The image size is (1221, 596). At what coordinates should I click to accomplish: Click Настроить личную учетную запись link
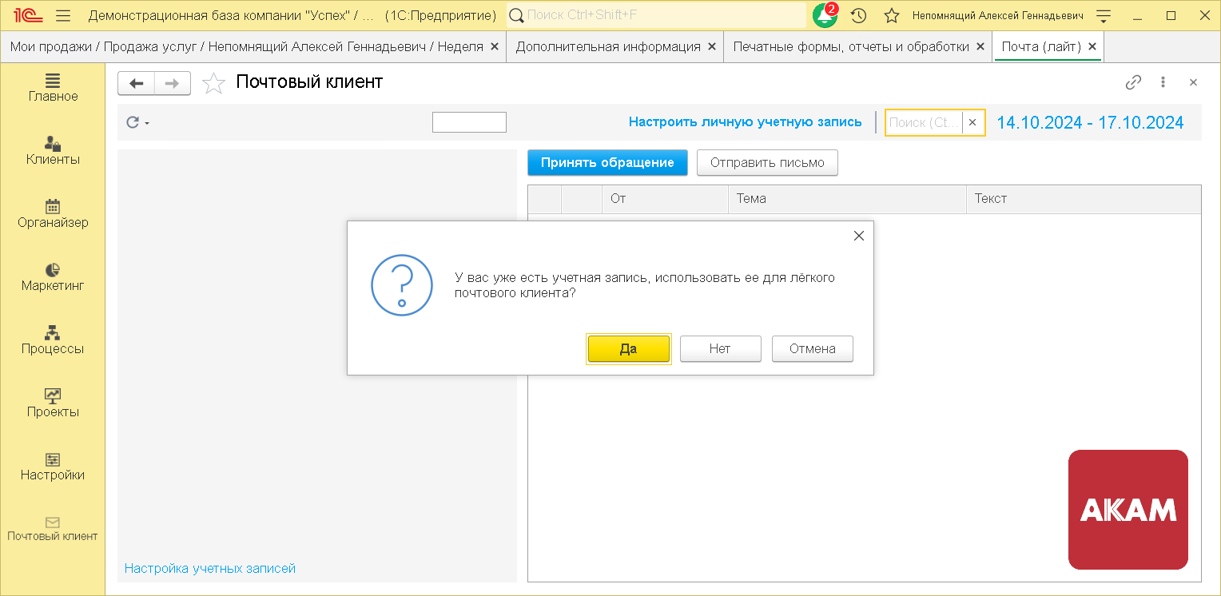click(745, 122)
